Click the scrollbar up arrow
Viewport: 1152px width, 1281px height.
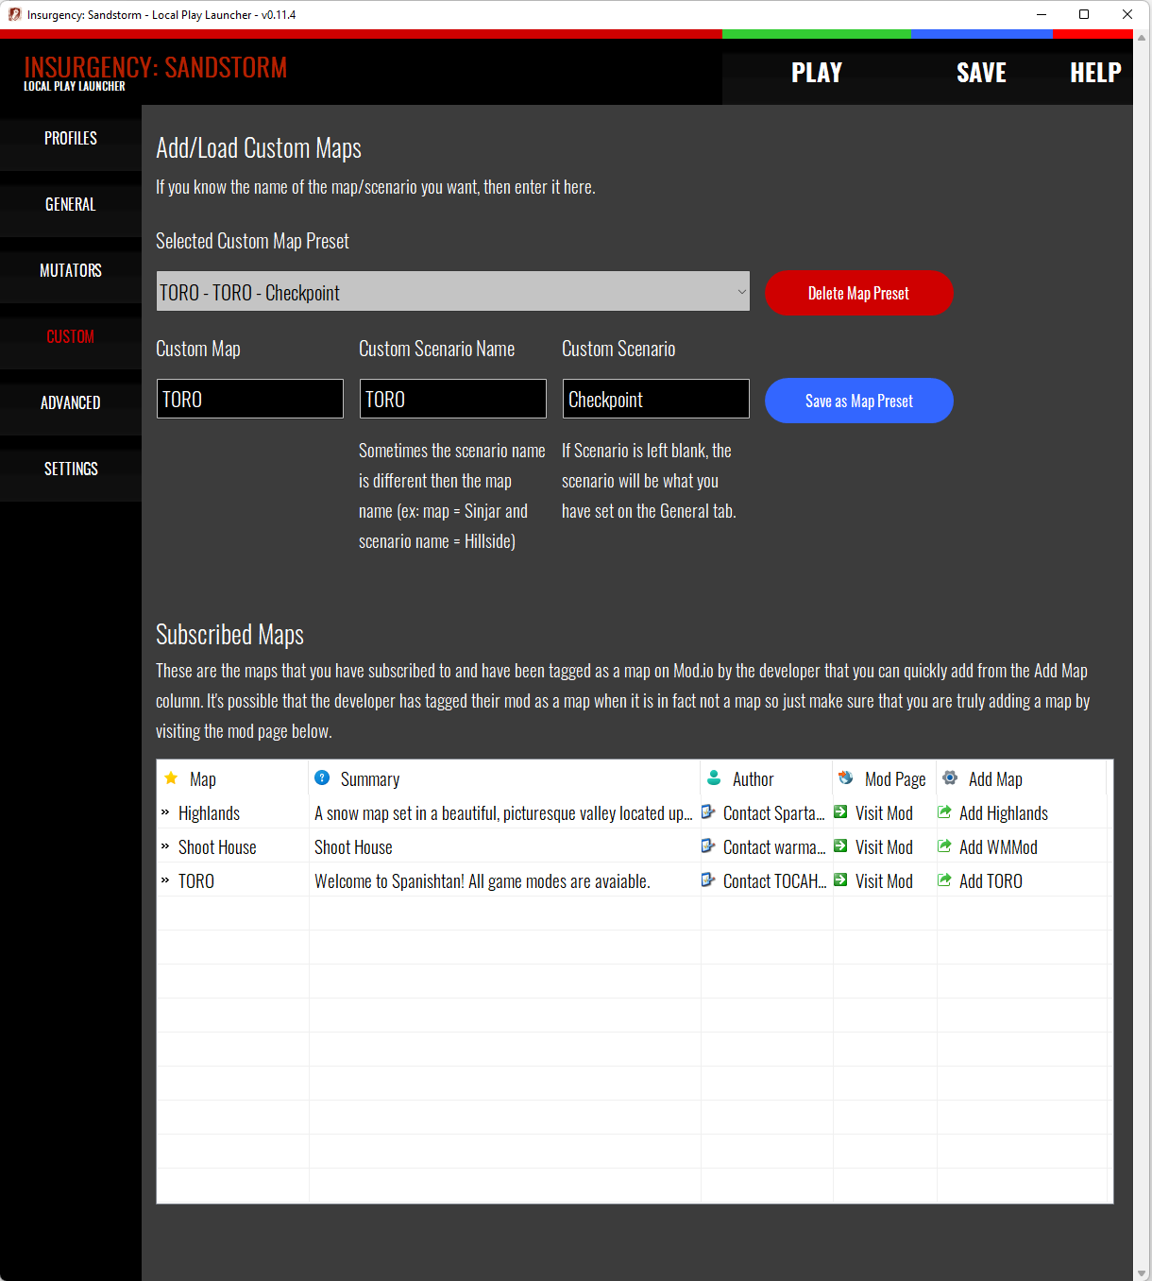tap(1142, 38)
